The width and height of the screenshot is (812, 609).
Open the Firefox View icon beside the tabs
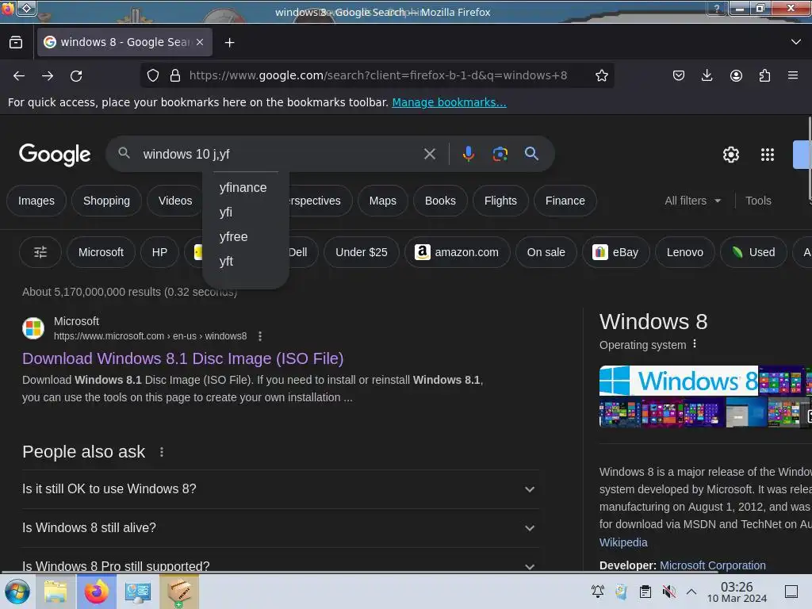[x=16, y=43]
